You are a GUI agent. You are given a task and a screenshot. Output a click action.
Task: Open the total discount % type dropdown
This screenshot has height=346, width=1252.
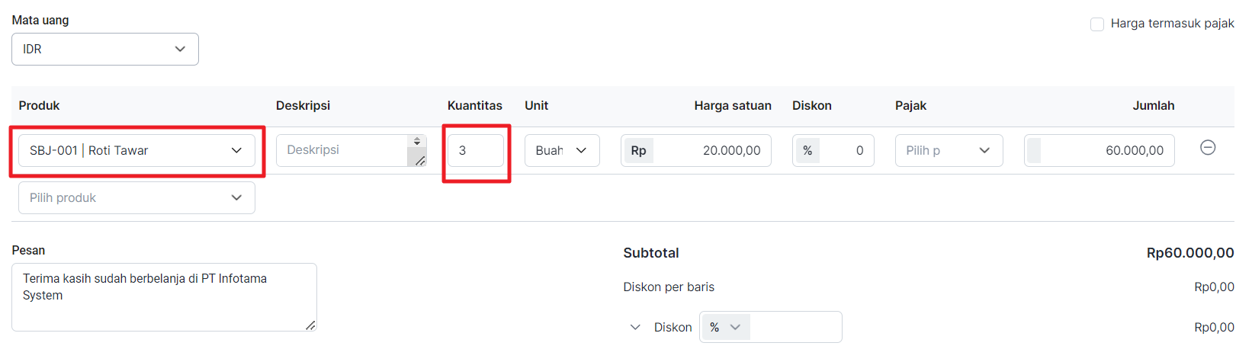tap(725, 328)
